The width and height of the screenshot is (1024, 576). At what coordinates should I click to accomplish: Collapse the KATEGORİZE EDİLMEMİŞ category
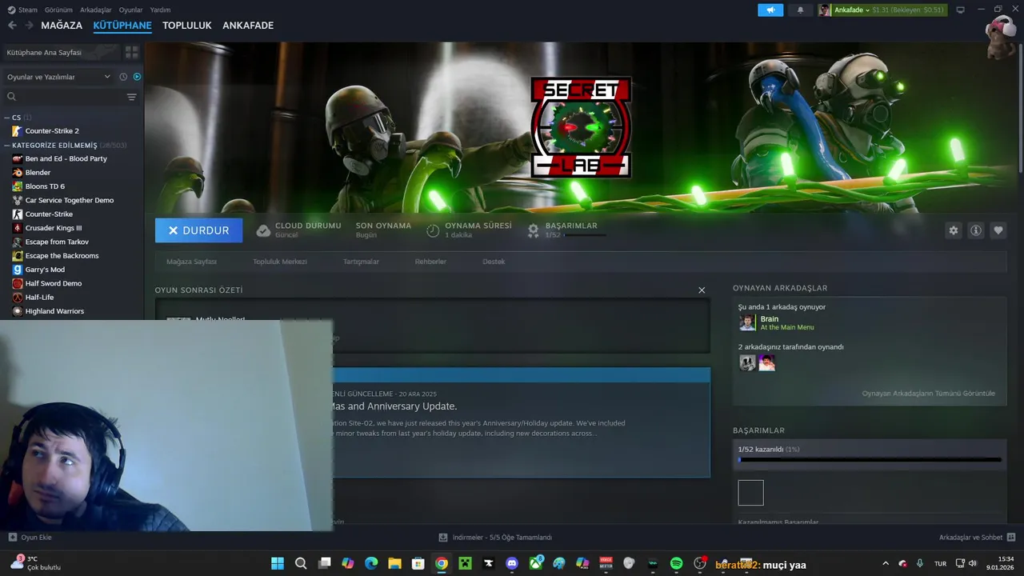(x=7, y=146)
